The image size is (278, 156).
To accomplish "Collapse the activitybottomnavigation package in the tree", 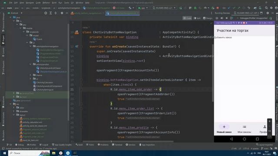I will click(x=30, y=46).
